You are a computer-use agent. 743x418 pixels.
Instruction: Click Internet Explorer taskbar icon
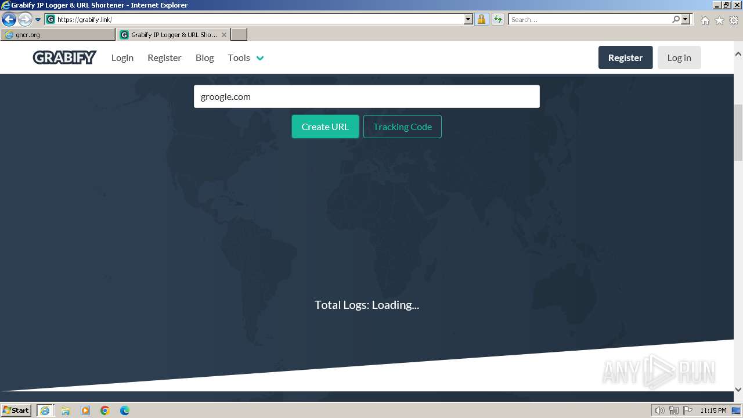(x=45, y=410)
